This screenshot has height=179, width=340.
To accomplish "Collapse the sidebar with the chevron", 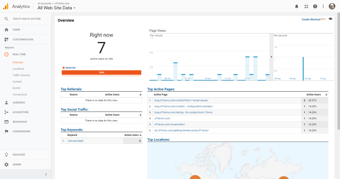I will (x=46, y=174).
